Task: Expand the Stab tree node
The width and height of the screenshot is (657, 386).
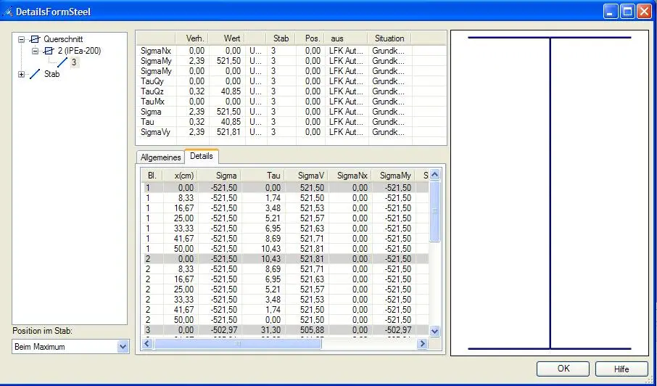Action: pyautogui.click(x=21, y=74)
